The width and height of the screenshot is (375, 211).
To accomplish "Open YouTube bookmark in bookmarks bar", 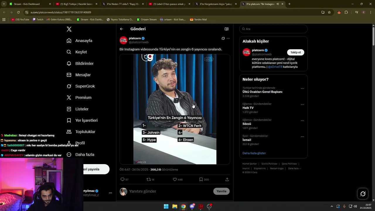I will (x=20, y=20).
